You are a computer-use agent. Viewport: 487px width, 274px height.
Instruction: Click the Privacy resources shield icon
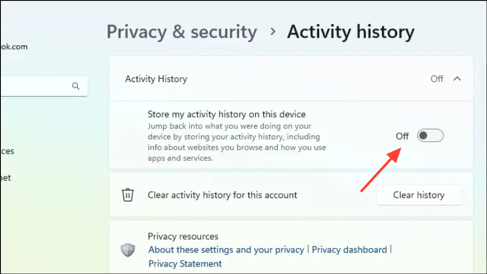(128, 250)
